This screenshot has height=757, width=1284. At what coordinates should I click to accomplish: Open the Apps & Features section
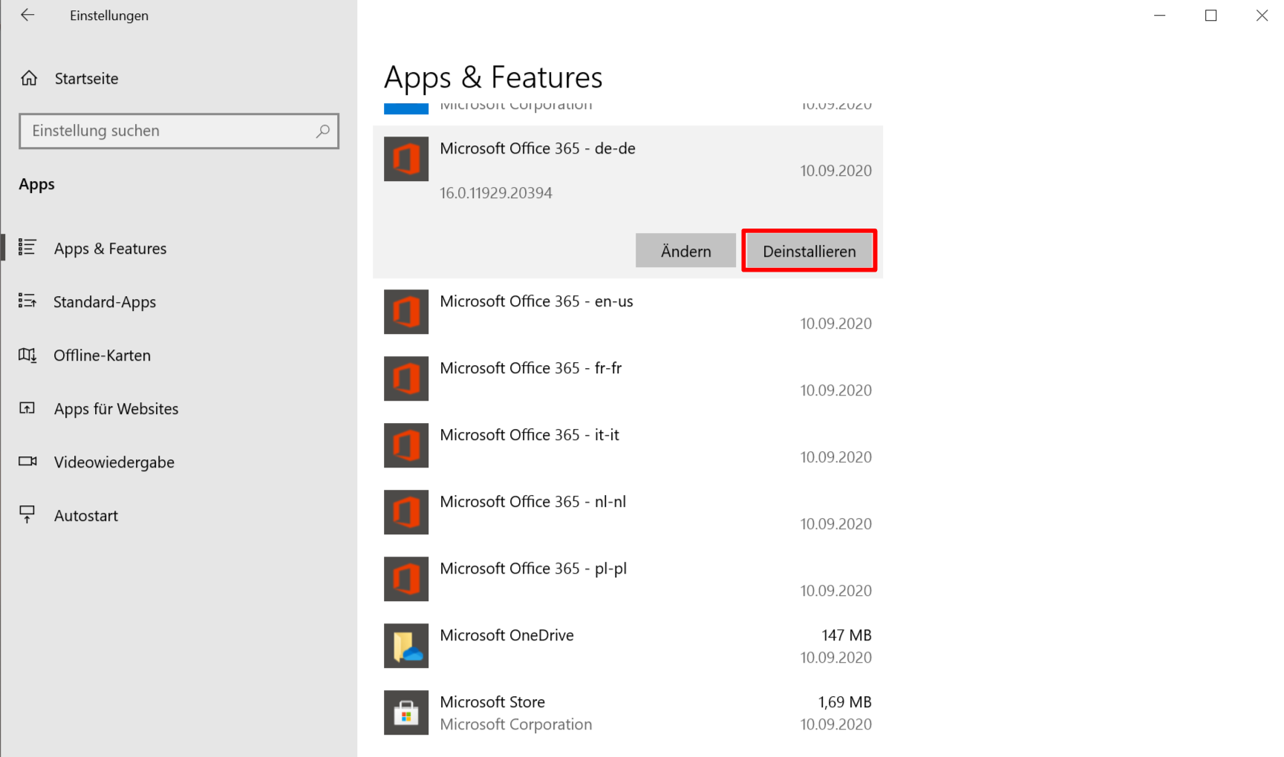pos(178,249)
